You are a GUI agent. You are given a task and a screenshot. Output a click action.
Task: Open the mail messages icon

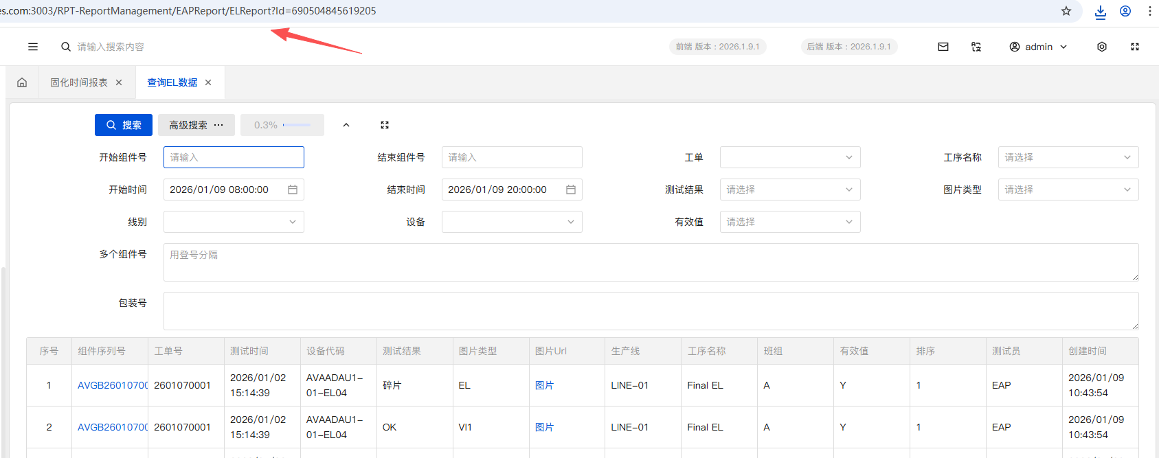943,47
